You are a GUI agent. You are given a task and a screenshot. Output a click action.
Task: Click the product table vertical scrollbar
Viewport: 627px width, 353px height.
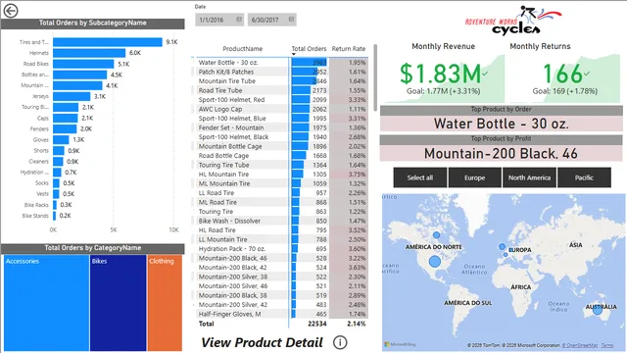point(375,78)
